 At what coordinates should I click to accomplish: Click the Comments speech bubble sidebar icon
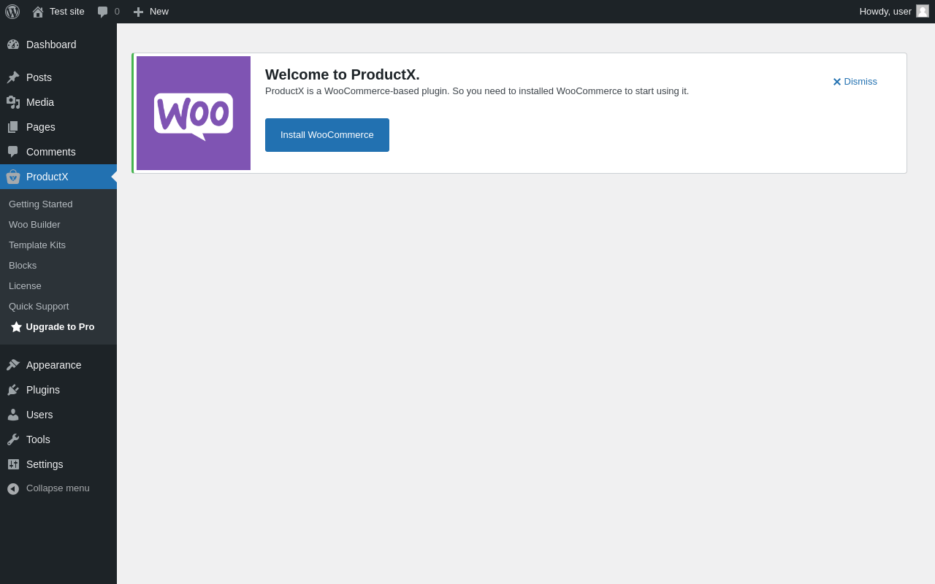tap(13, 152)
